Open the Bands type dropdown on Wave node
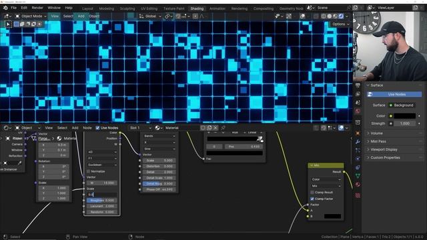Screen dimensions: 427x240 (159, 136)
